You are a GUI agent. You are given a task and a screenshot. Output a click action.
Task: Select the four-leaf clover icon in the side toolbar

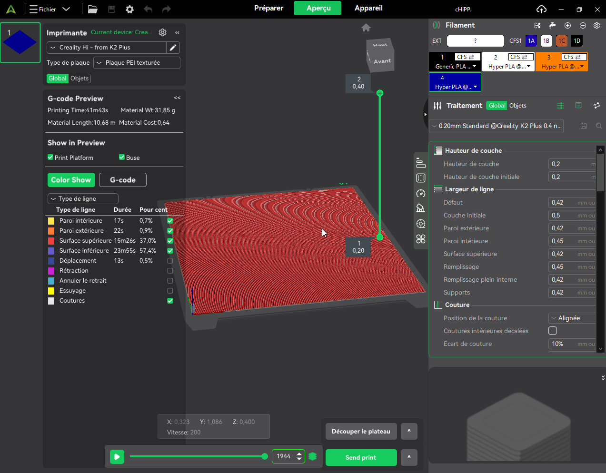coord(421,239)
